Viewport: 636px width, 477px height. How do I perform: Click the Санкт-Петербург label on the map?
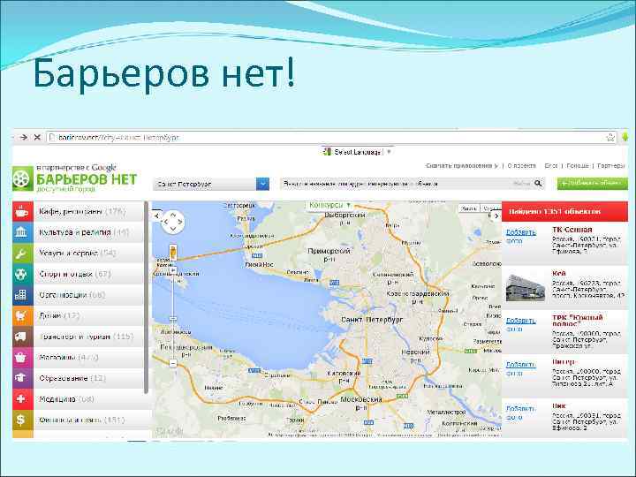(372, 320)
